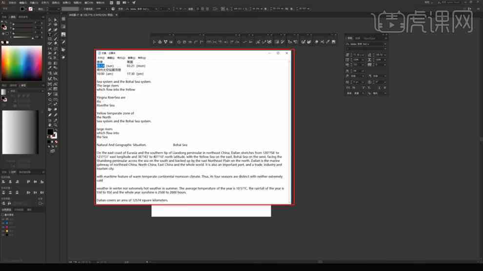Click the black fill box in the toolbox

pyautogui.click(x=50, y=132)
